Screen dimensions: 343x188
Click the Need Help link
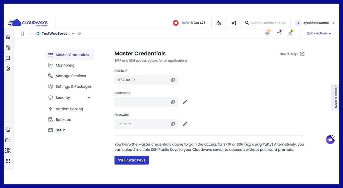coord(288,54)
